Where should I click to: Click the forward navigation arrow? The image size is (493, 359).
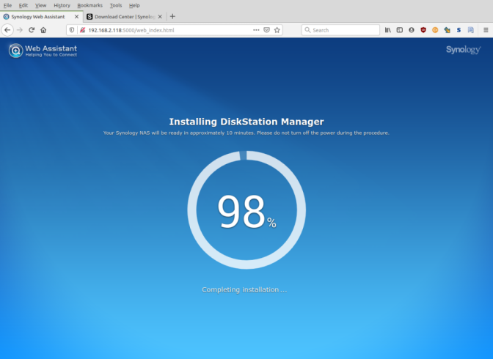[20, 30]
